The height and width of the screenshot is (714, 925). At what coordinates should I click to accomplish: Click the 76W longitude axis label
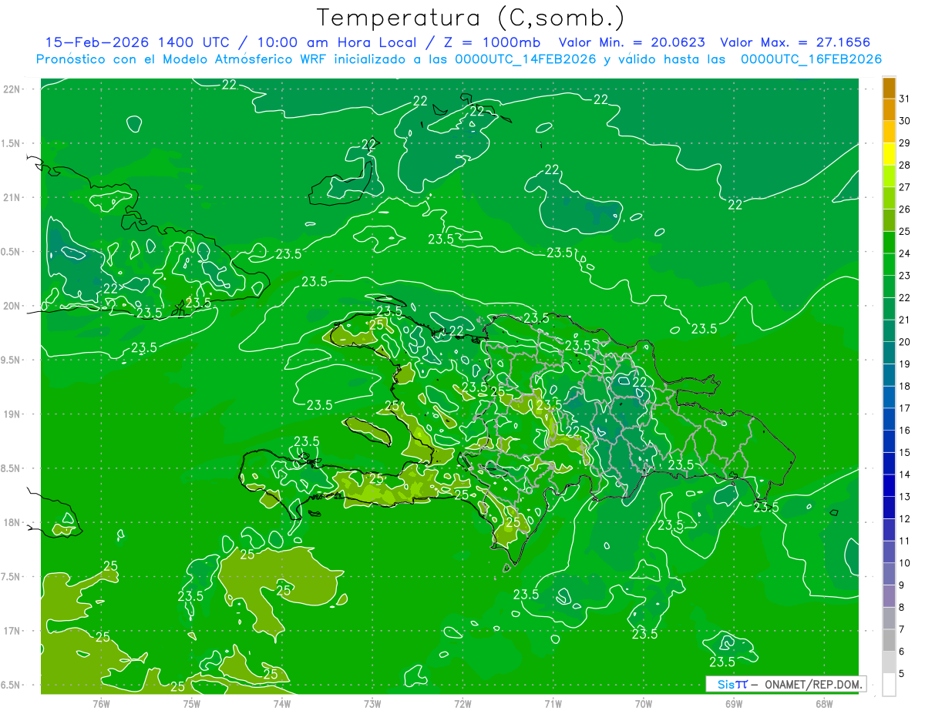point(101,704)
